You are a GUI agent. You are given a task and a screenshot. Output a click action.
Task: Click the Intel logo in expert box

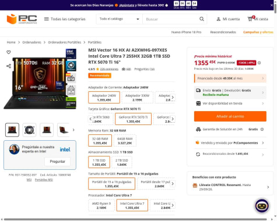point(65,149)
